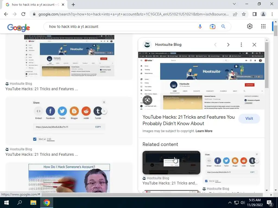Reload the current page
The image size is (278, 208).
pyautogui.click(x=23, y=14)
